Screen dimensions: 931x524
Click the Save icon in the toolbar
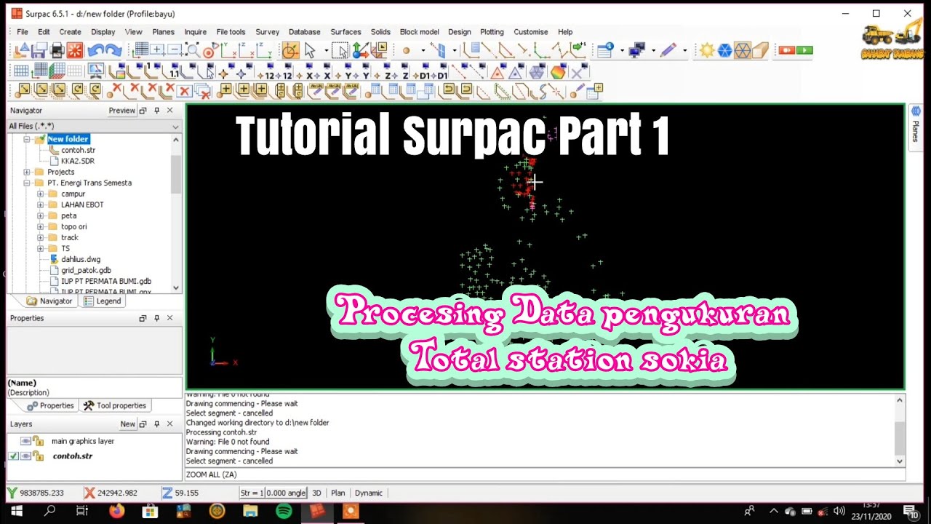point(39,50)
